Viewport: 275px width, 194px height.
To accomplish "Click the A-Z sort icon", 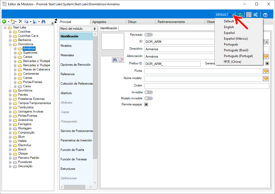I will [35, 22].
